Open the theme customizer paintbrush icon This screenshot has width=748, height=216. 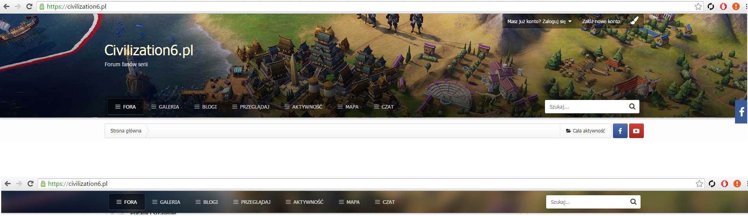coord(634,21)
